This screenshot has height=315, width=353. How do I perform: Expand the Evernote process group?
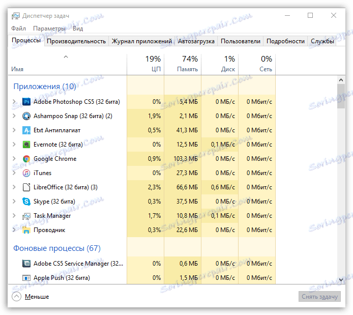coord(14,144)
